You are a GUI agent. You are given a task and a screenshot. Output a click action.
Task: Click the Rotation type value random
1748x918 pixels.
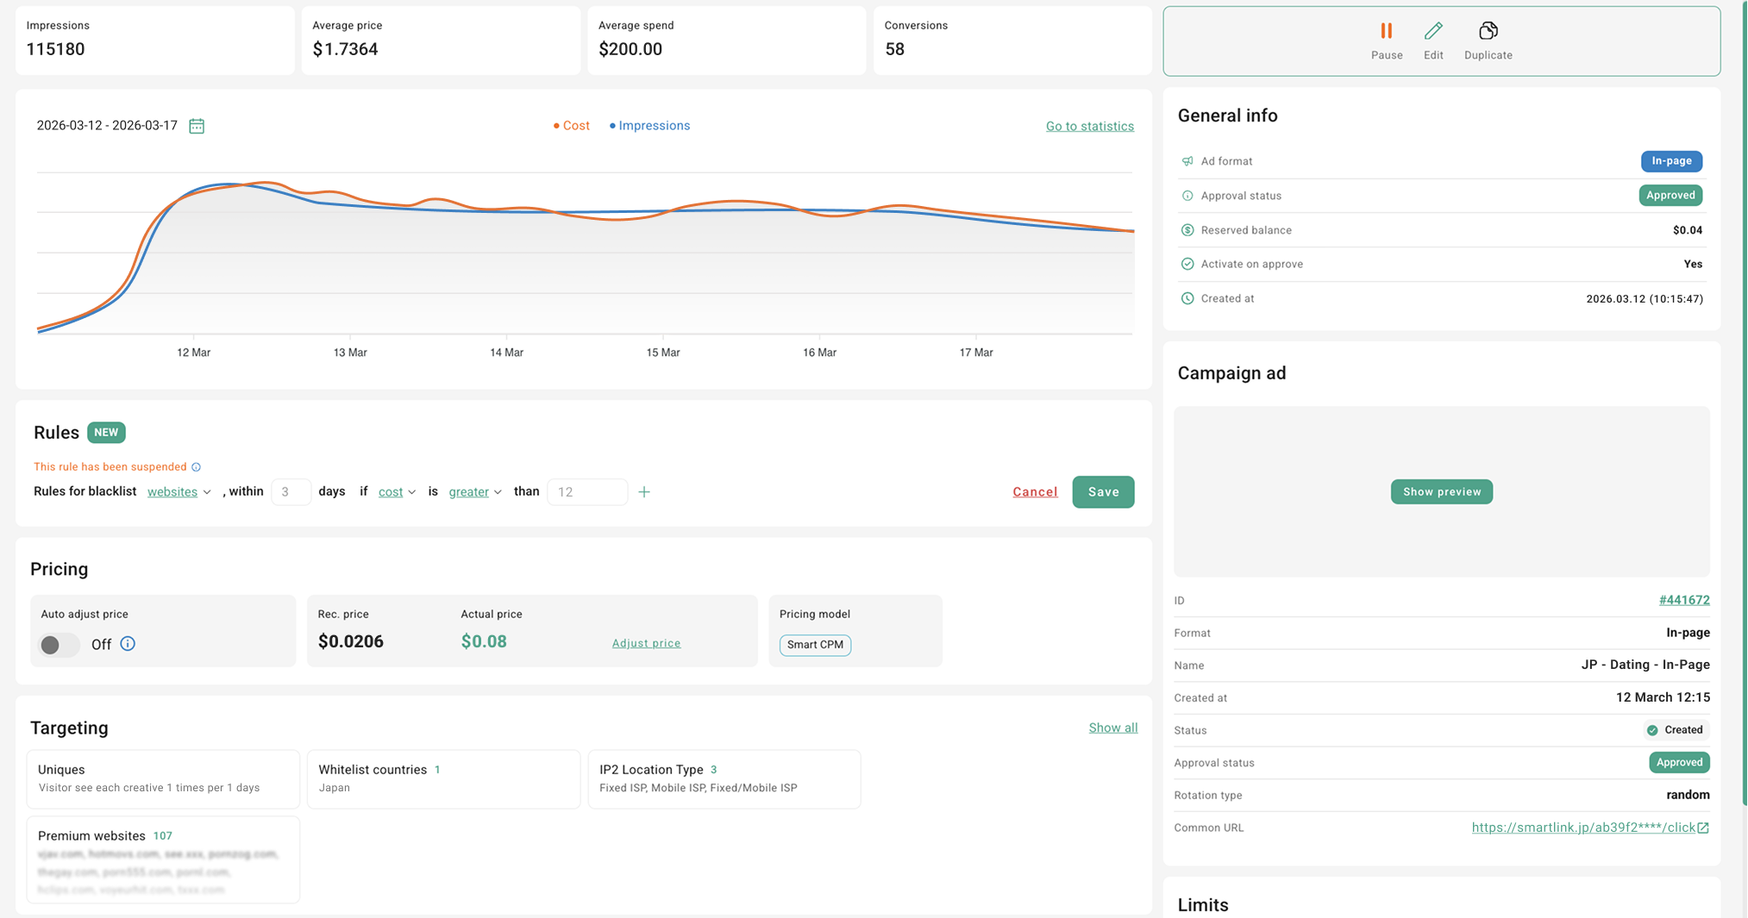click(x=1688, y=795)
